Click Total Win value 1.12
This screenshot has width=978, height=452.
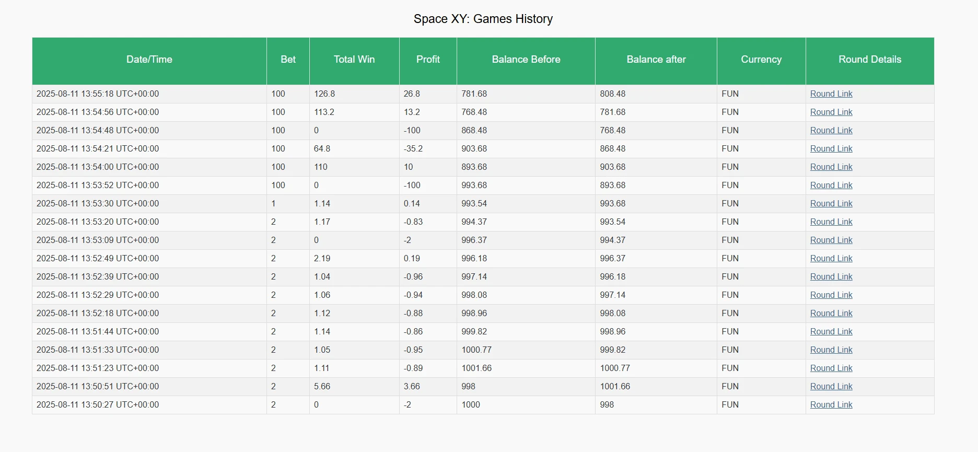coord(322,314)
